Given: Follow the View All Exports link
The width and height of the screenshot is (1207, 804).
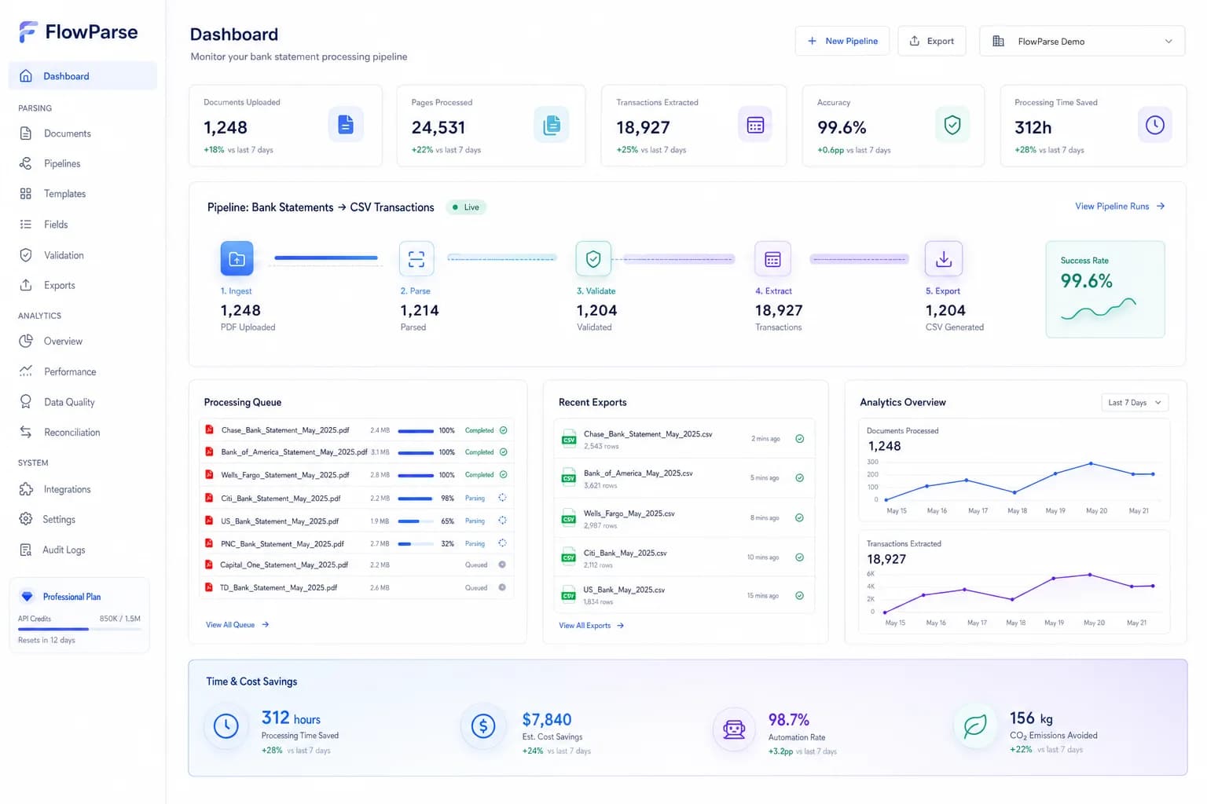Looking at the screenshot, I should pos(591,626).
